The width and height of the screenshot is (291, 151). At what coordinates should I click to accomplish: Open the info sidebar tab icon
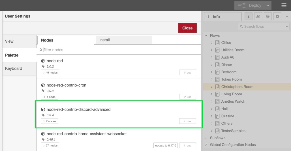point(249,17)
